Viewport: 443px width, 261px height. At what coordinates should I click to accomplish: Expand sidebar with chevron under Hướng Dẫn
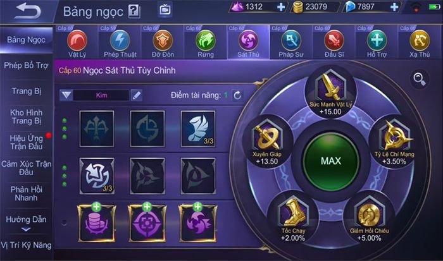(x=26, y=229)
